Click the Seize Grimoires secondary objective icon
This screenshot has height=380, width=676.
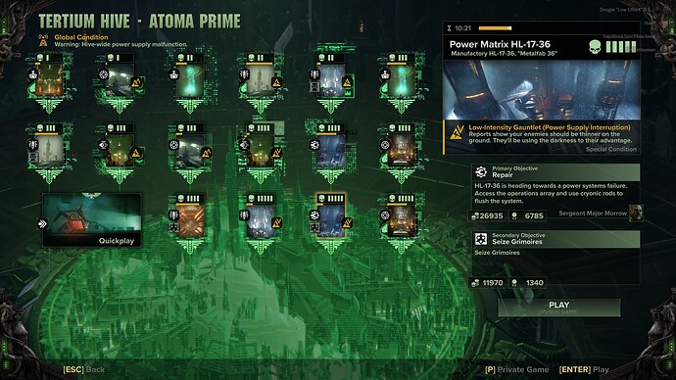pos(481,239)
